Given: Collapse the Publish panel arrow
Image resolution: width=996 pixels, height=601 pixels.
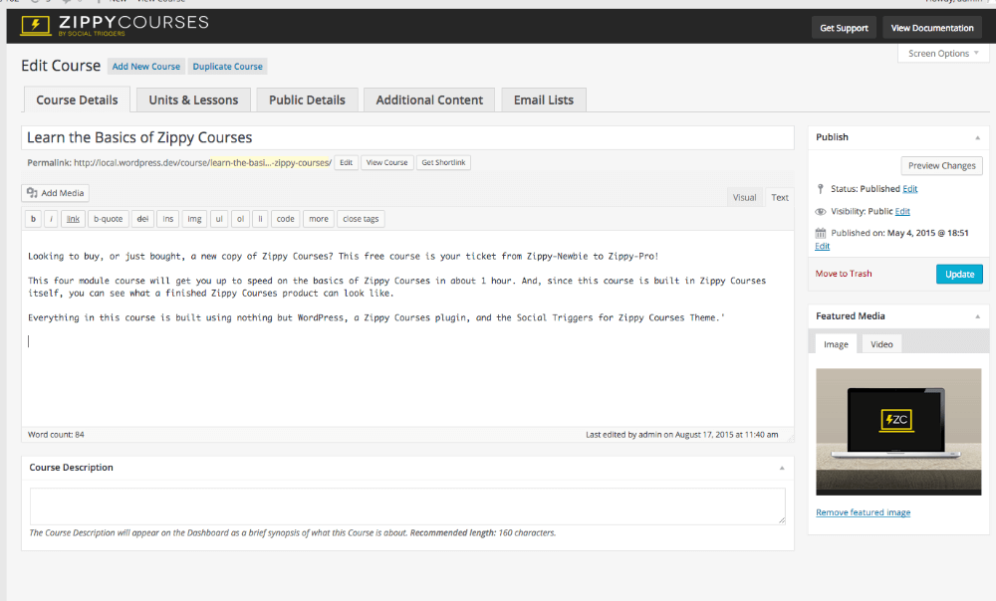Looking at the screenshot, I should [x=978, y=137].
